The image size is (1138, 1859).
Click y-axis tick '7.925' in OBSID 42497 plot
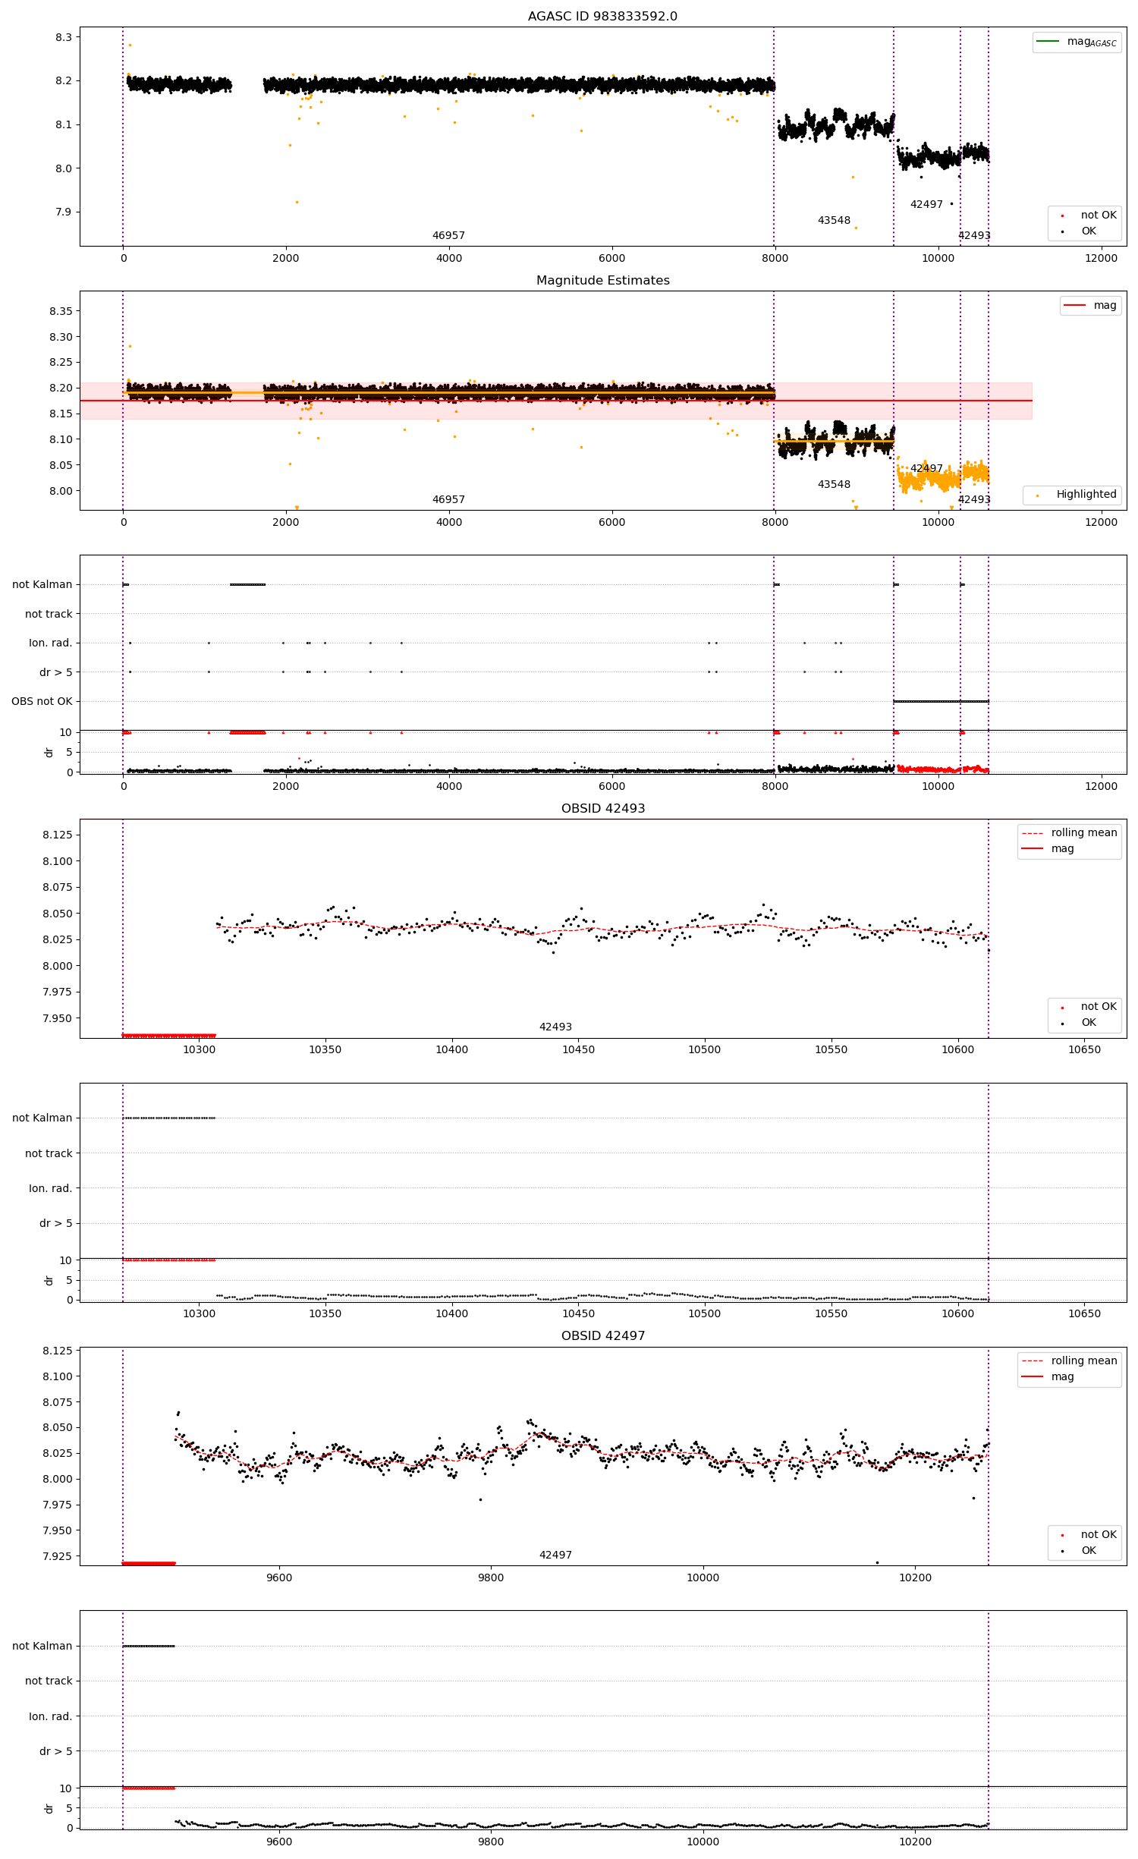click(58, 1556)
